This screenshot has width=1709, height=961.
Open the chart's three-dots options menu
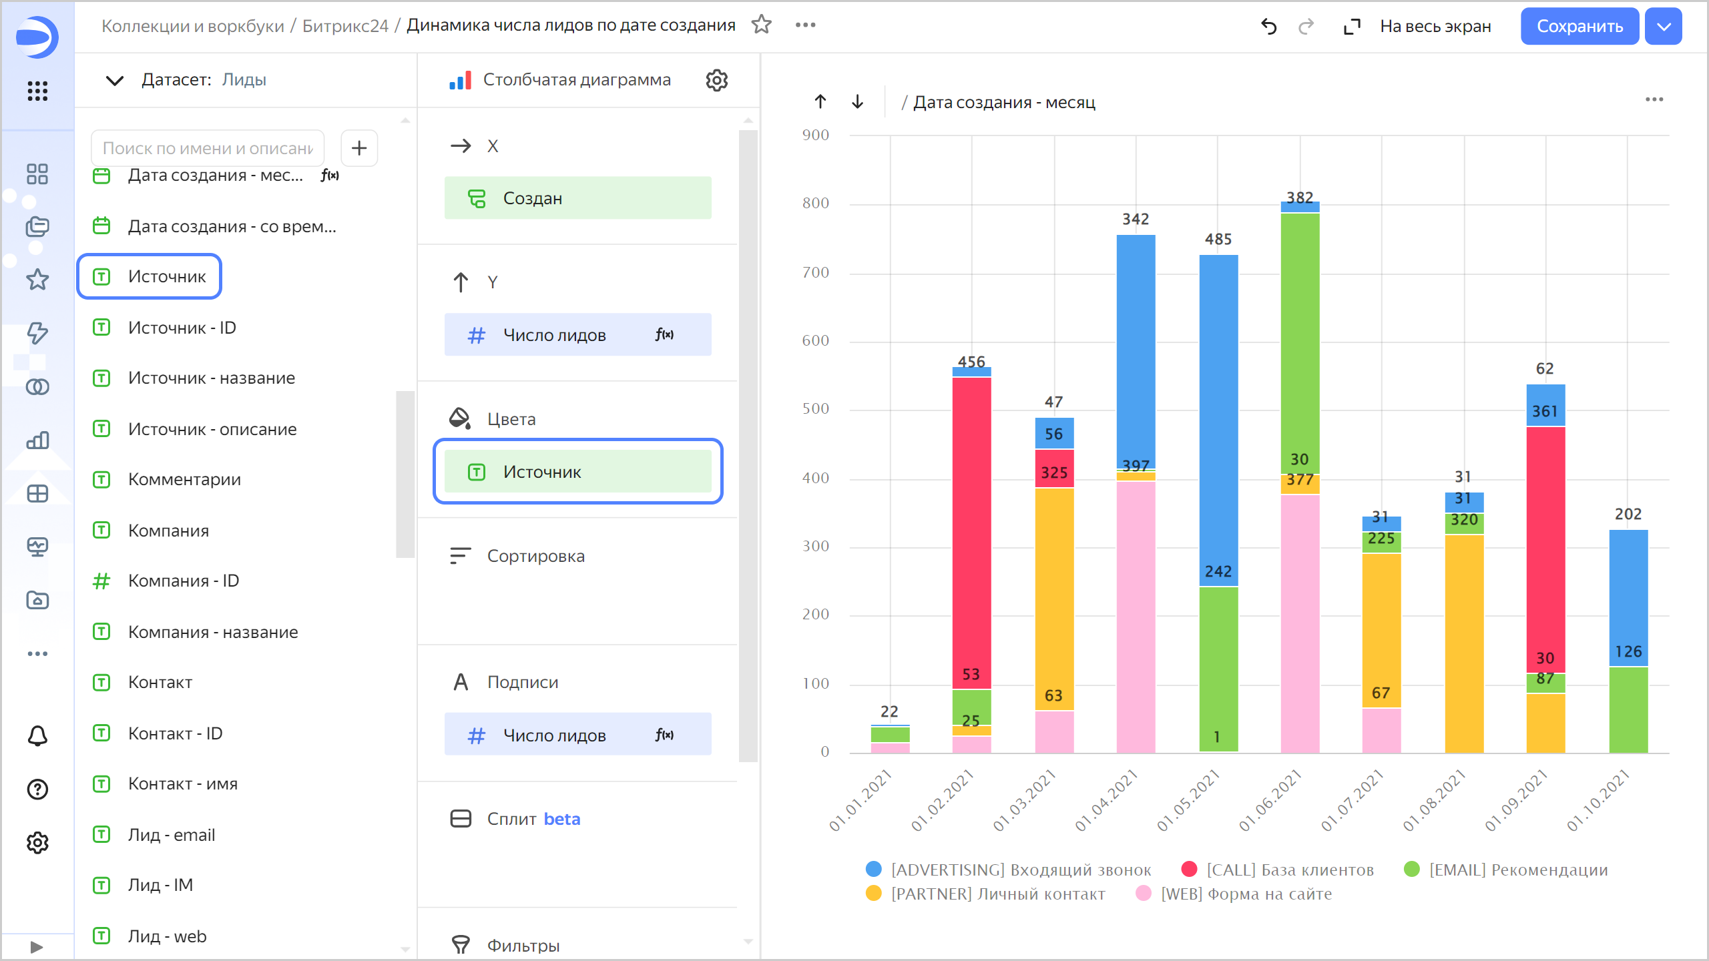click(1654, 100)
